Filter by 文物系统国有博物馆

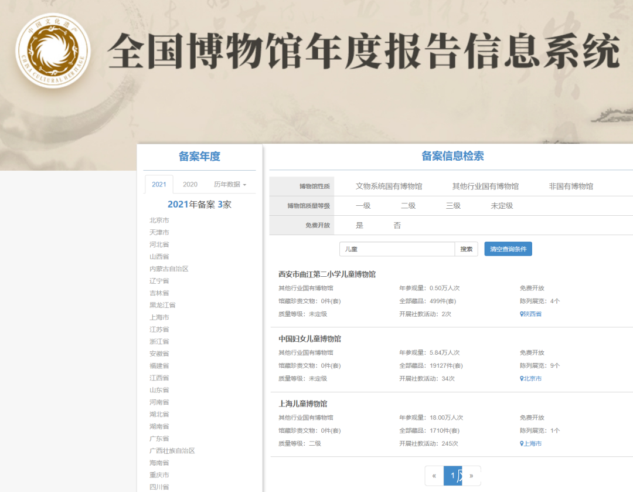click(x=389, y=186)
